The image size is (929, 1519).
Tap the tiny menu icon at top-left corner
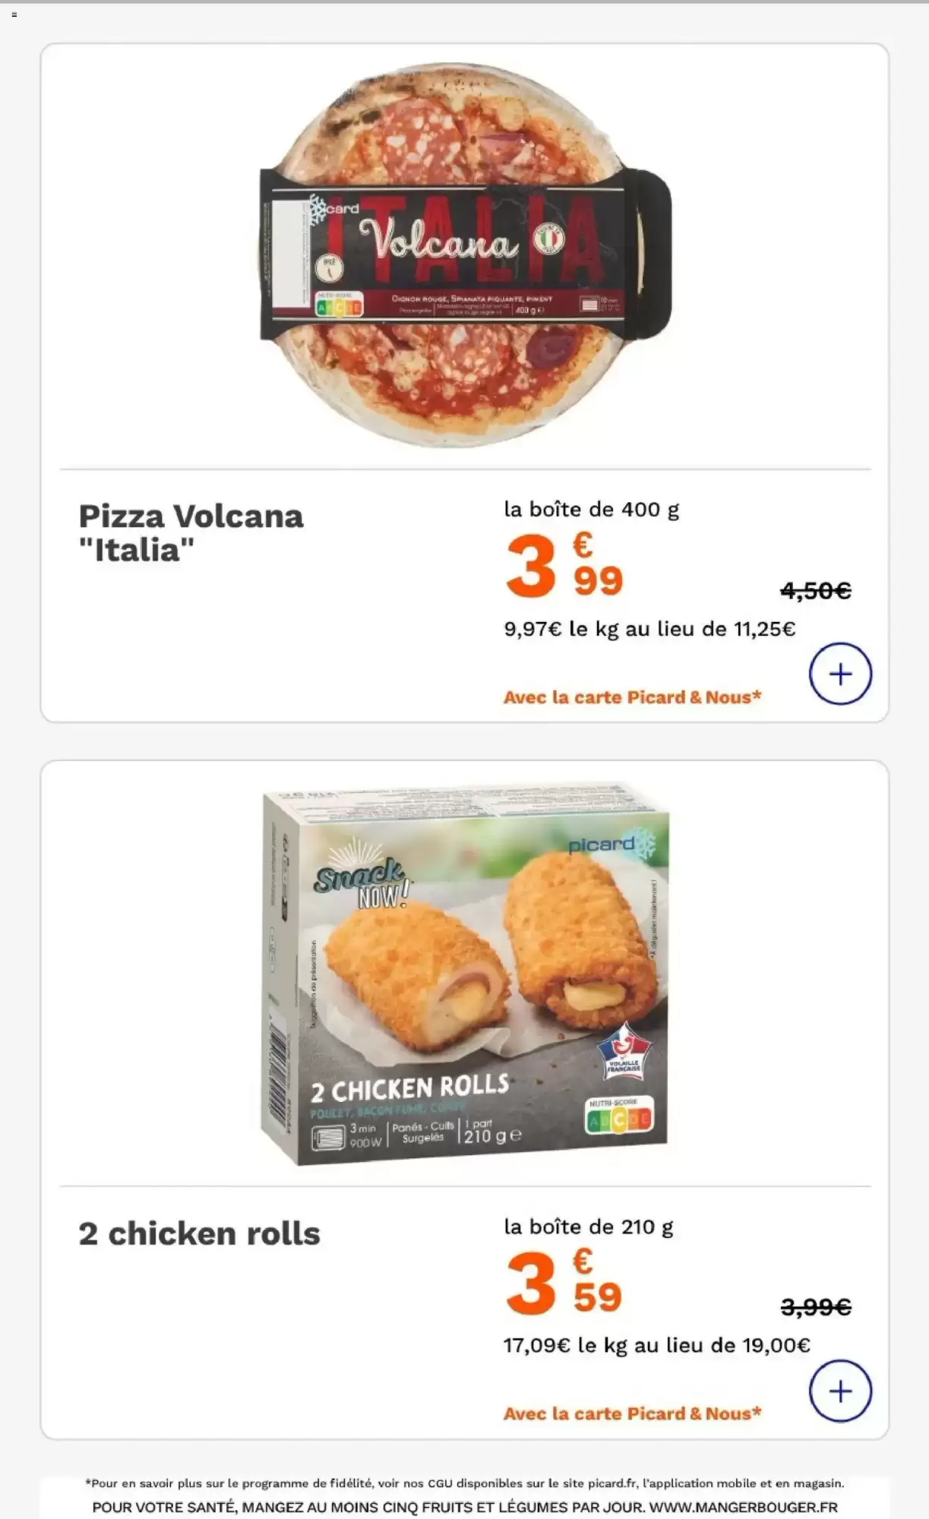pos(14,14)
